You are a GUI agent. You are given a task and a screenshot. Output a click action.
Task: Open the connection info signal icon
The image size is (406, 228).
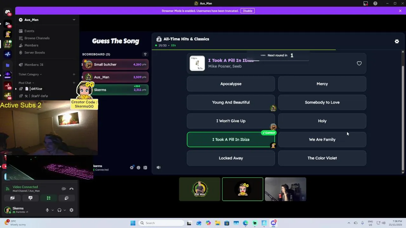pos(8,189)
